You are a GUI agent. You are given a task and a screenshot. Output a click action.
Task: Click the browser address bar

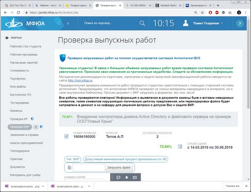pyautogui.click(x=109, y=13)
